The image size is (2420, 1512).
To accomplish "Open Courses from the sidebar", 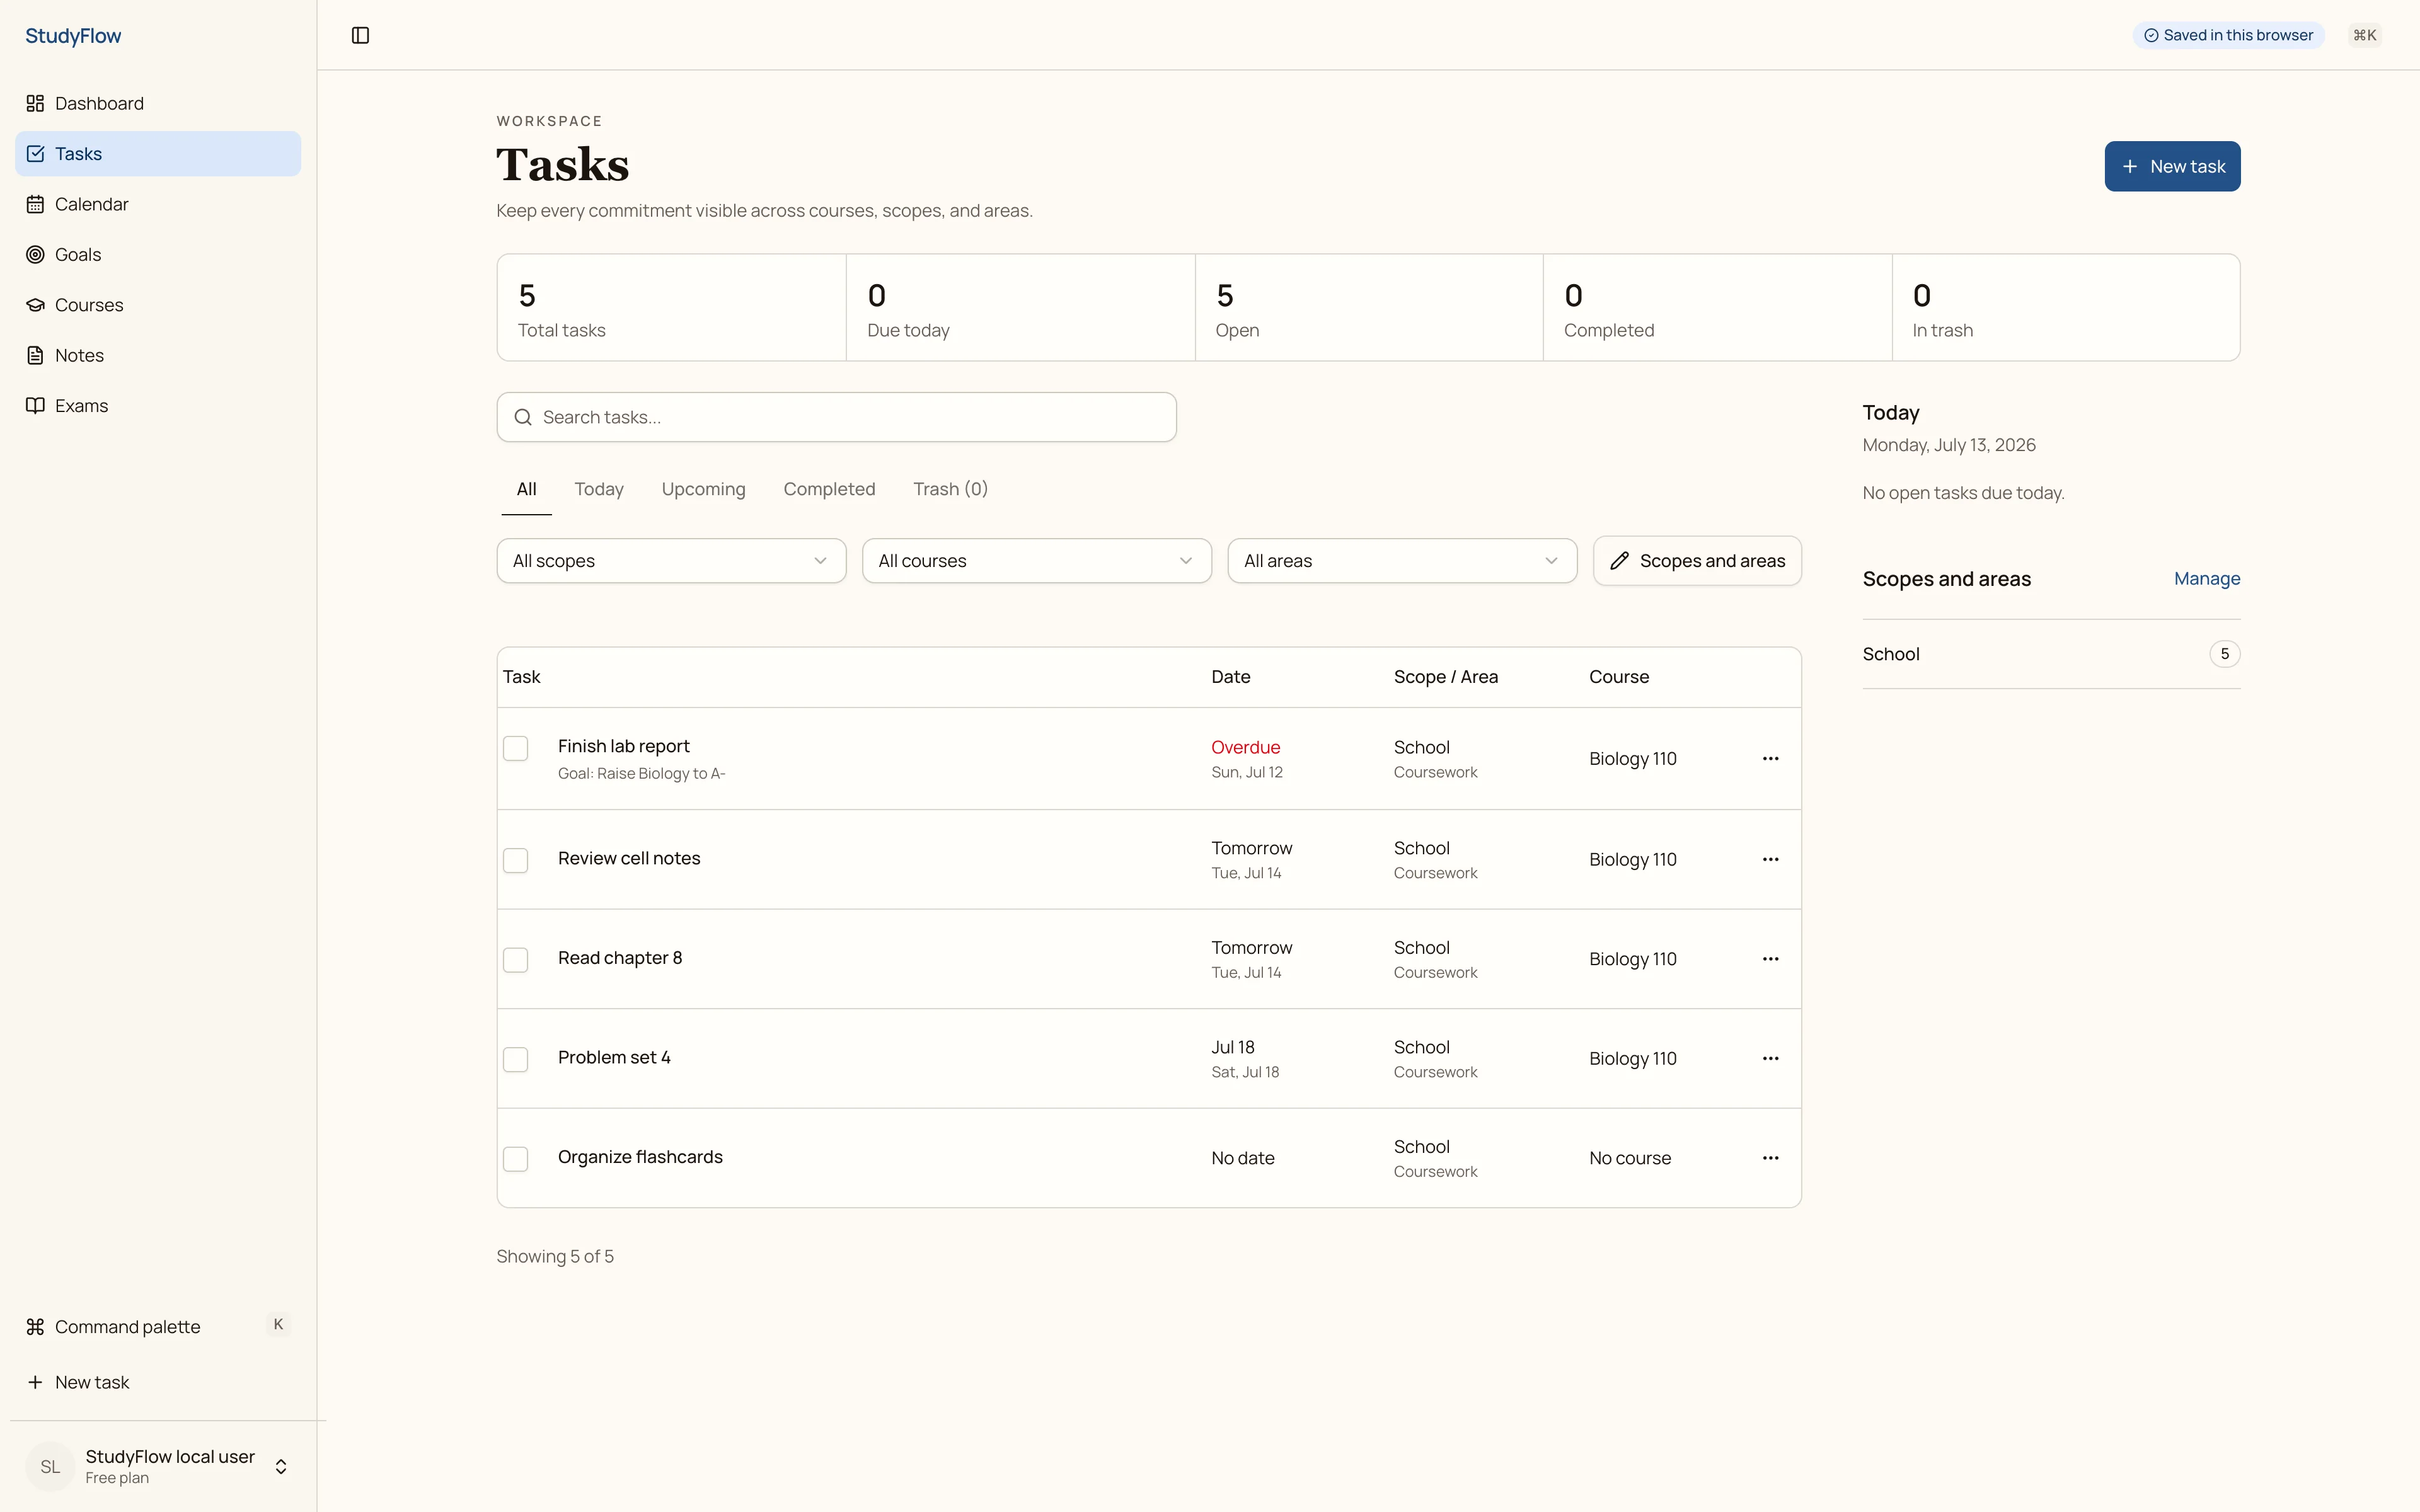I will click(x=158, y=305).
